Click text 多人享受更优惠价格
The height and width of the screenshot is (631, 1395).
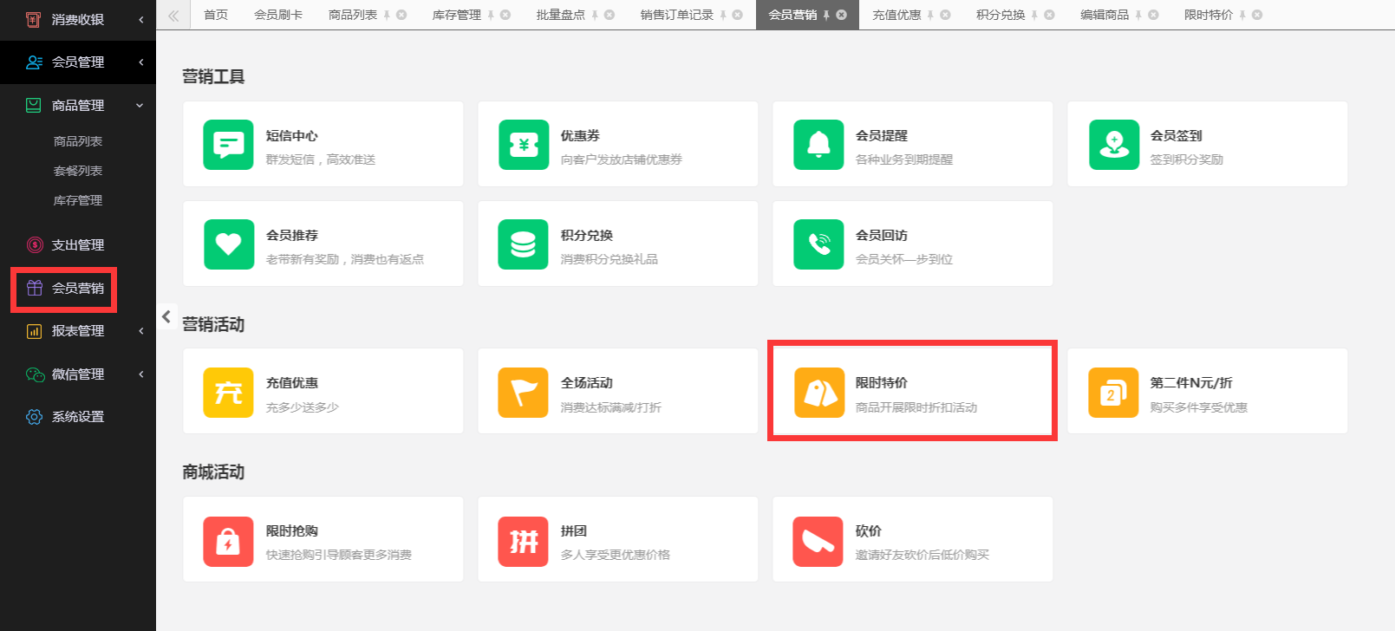[616, 555]
